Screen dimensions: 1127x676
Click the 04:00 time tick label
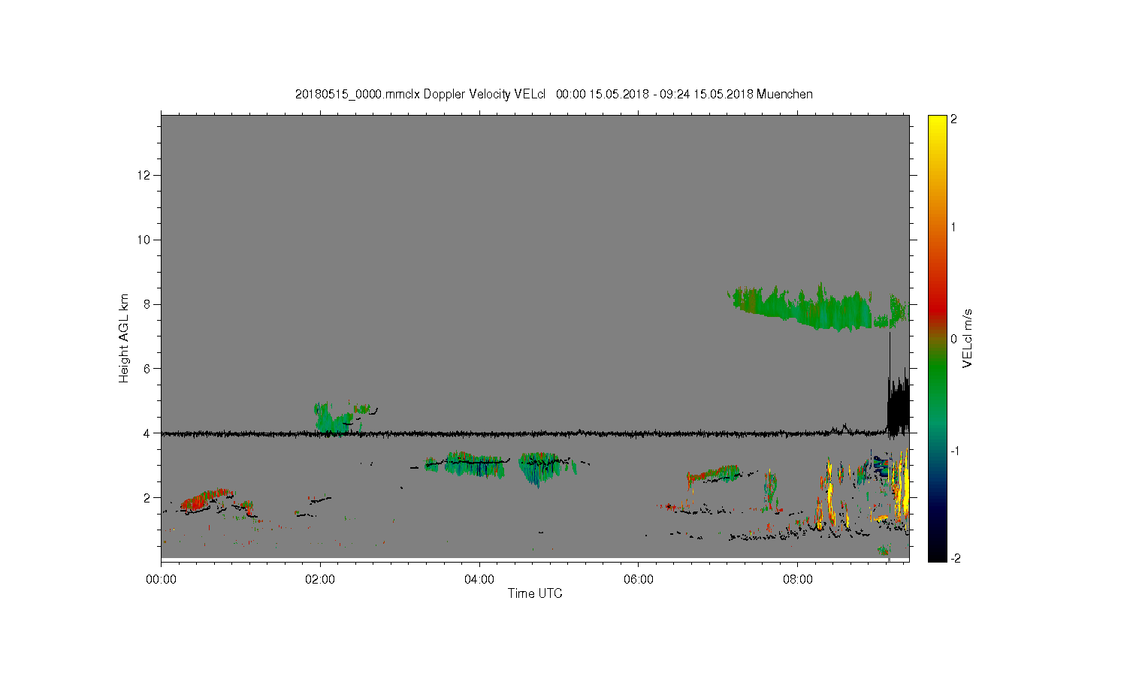click(479, 579)
